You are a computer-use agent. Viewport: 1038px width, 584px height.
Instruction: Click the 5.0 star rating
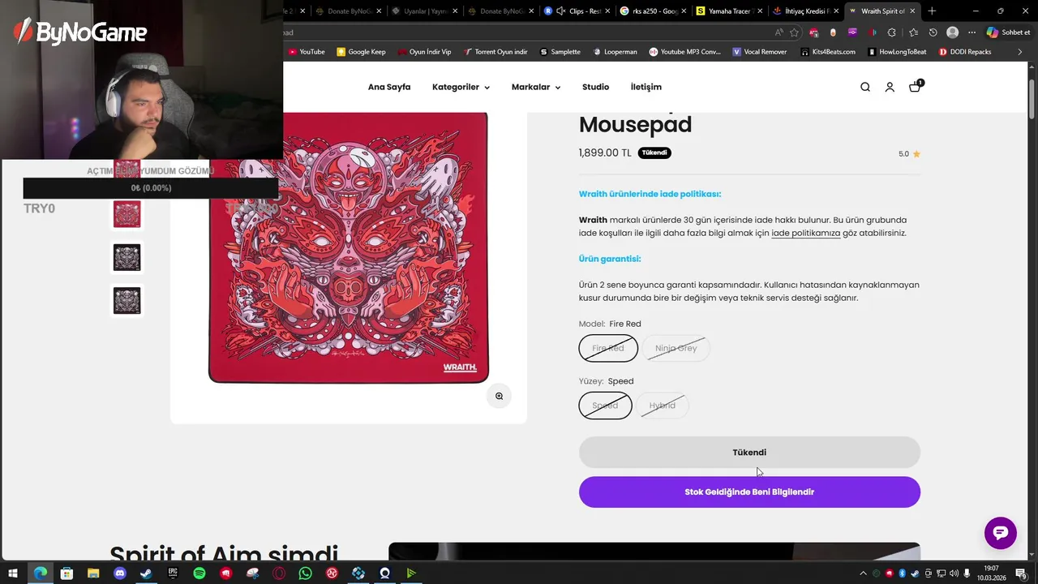click(x=909, y=153)
